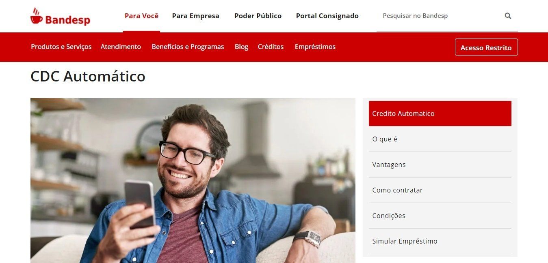
Task: Open Portal Consignado link
Action: pyautogui.click(x=327, y=16)
